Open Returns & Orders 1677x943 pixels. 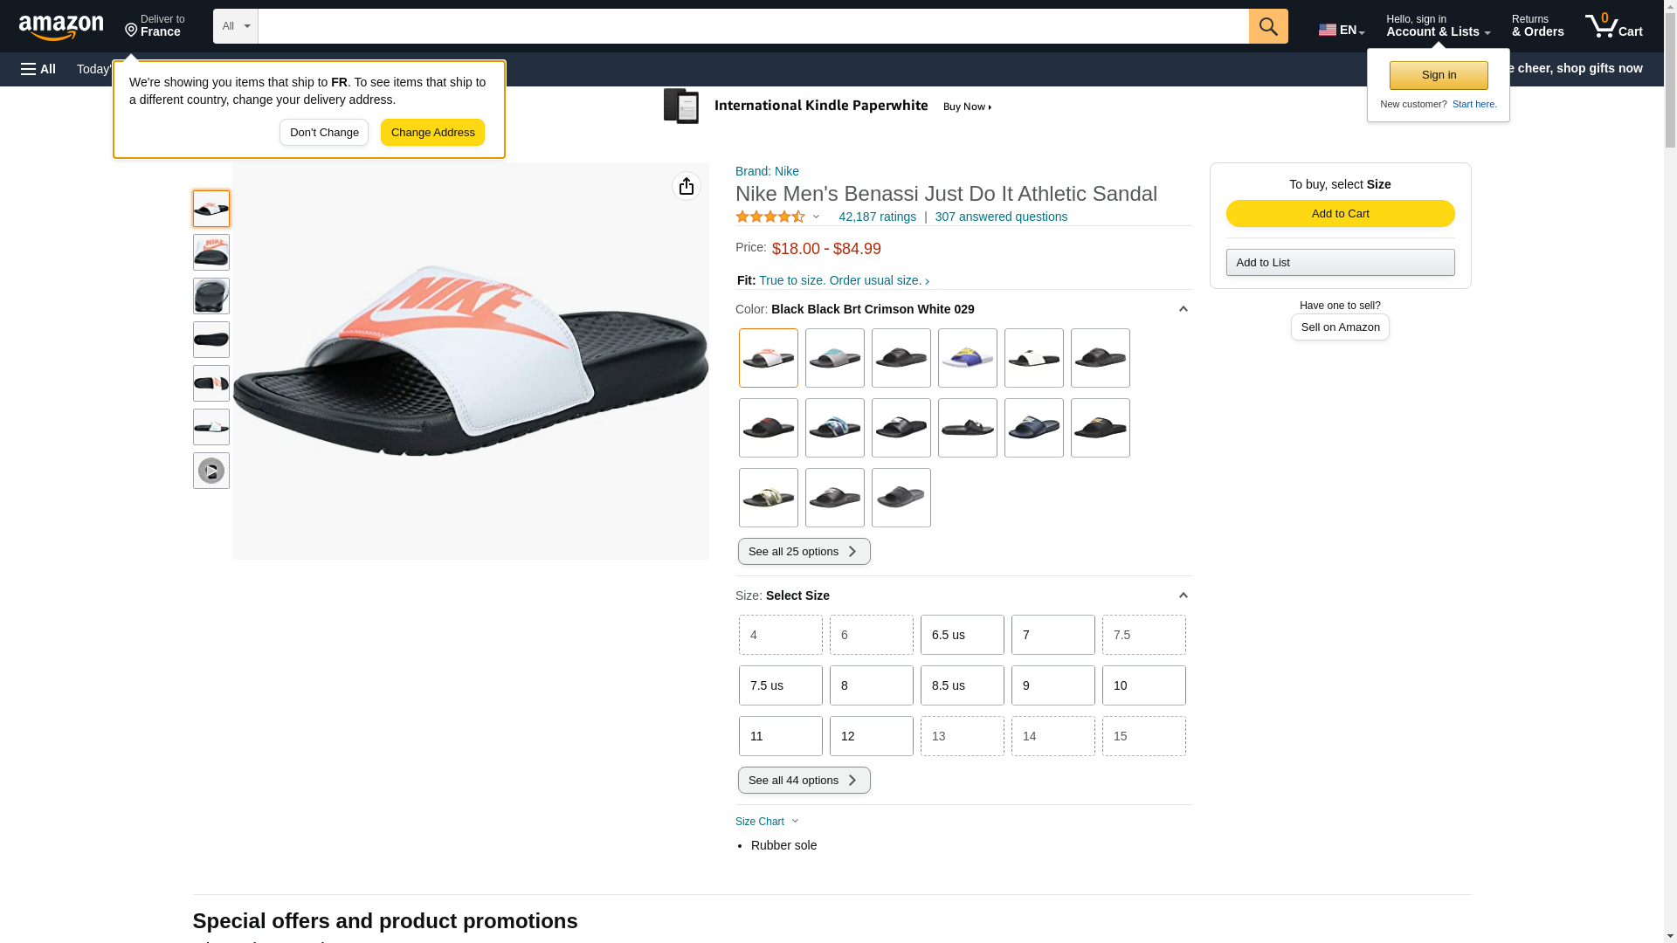1537,26
